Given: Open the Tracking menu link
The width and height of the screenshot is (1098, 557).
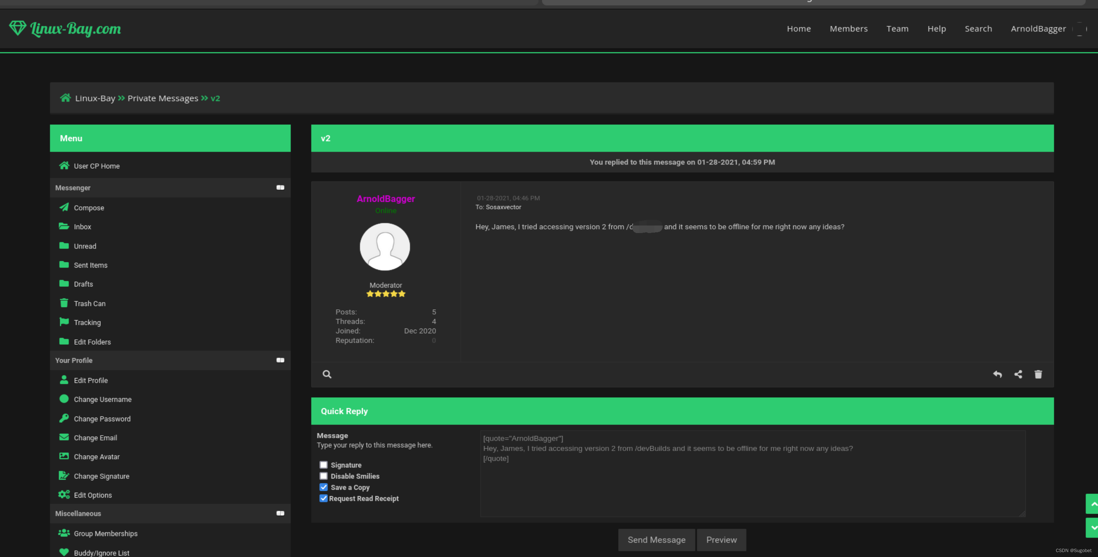Looking at the screenshot, I should (87, 322).
